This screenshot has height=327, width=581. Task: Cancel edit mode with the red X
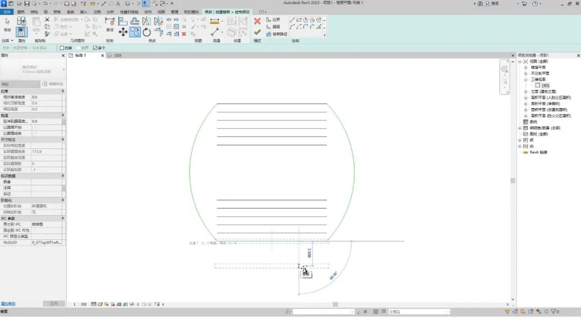(257, 21)
